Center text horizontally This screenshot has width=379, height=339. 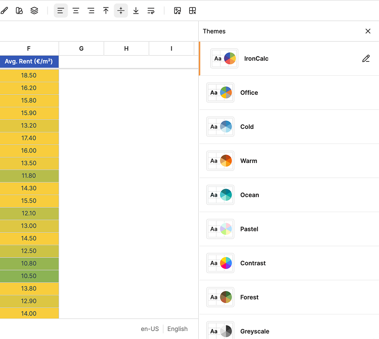pyautogui.click(x=76, y=11)
